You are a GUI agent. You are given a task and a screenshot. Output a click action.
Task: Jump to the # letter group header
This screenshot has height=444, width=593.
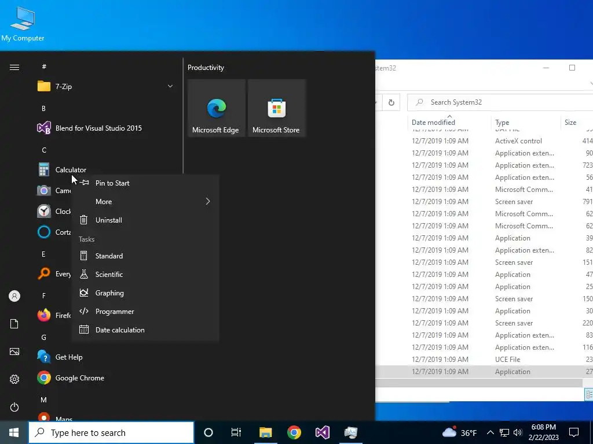click(x=44, y=66)
